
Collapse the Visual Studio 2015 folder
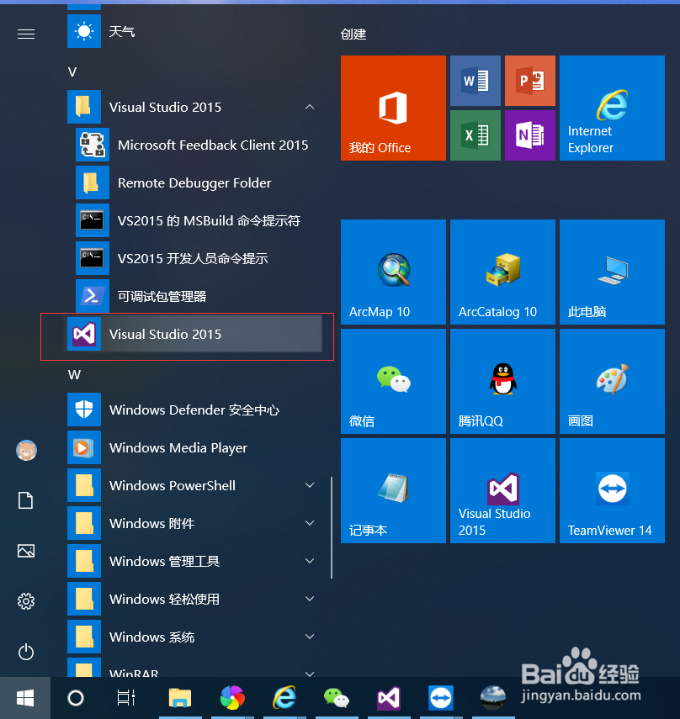(x=310, y=107)
